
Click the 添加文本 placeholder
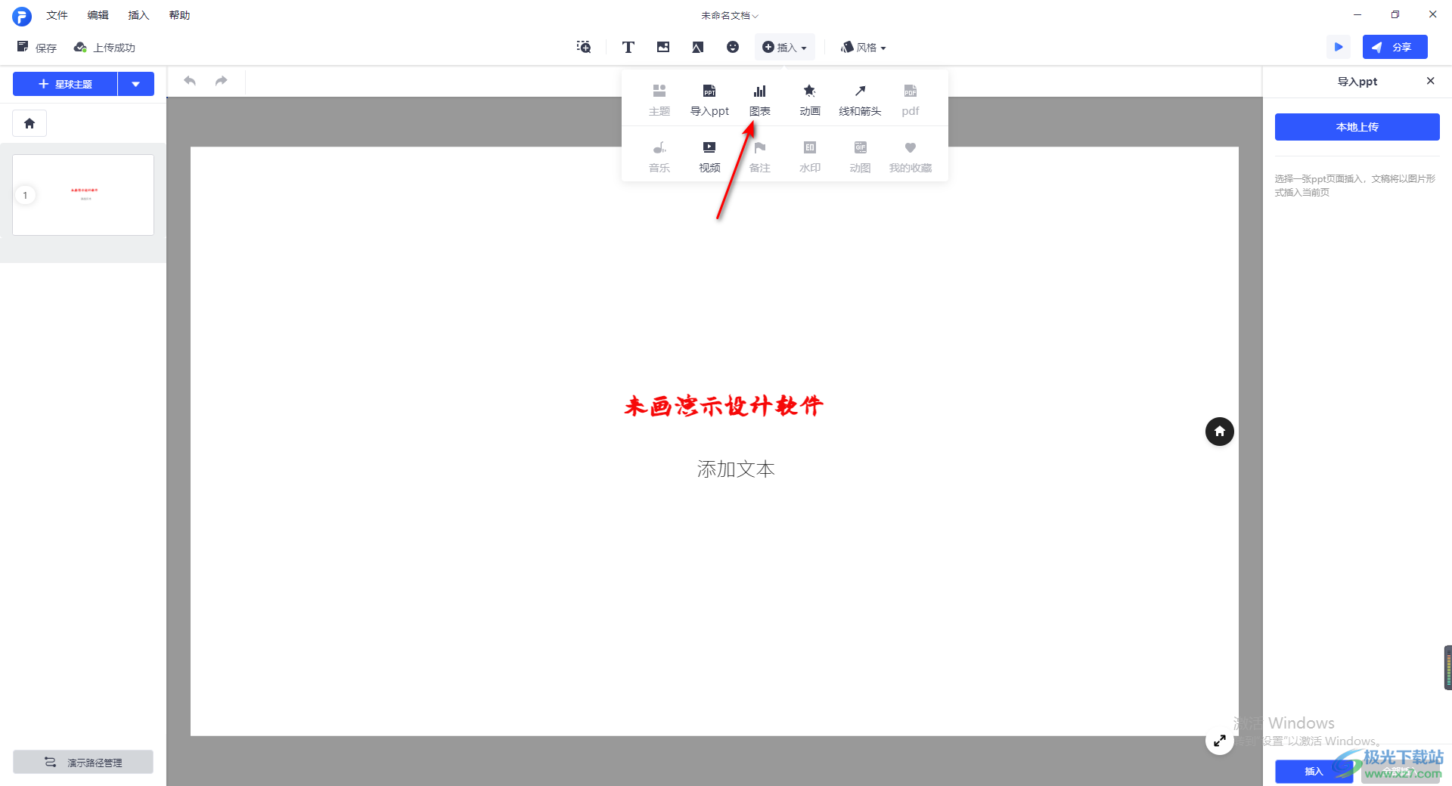(736, 469)
